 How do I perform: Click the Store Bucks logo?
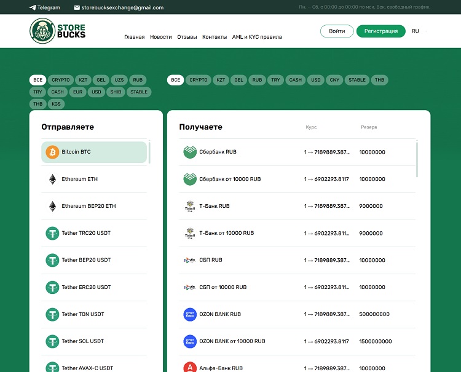pos(58,31)
